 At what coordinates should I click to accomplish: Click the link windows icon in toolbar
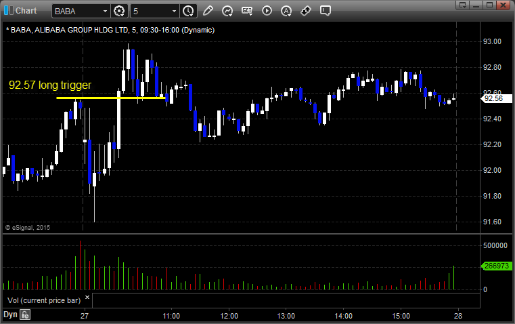coord(306,11)
